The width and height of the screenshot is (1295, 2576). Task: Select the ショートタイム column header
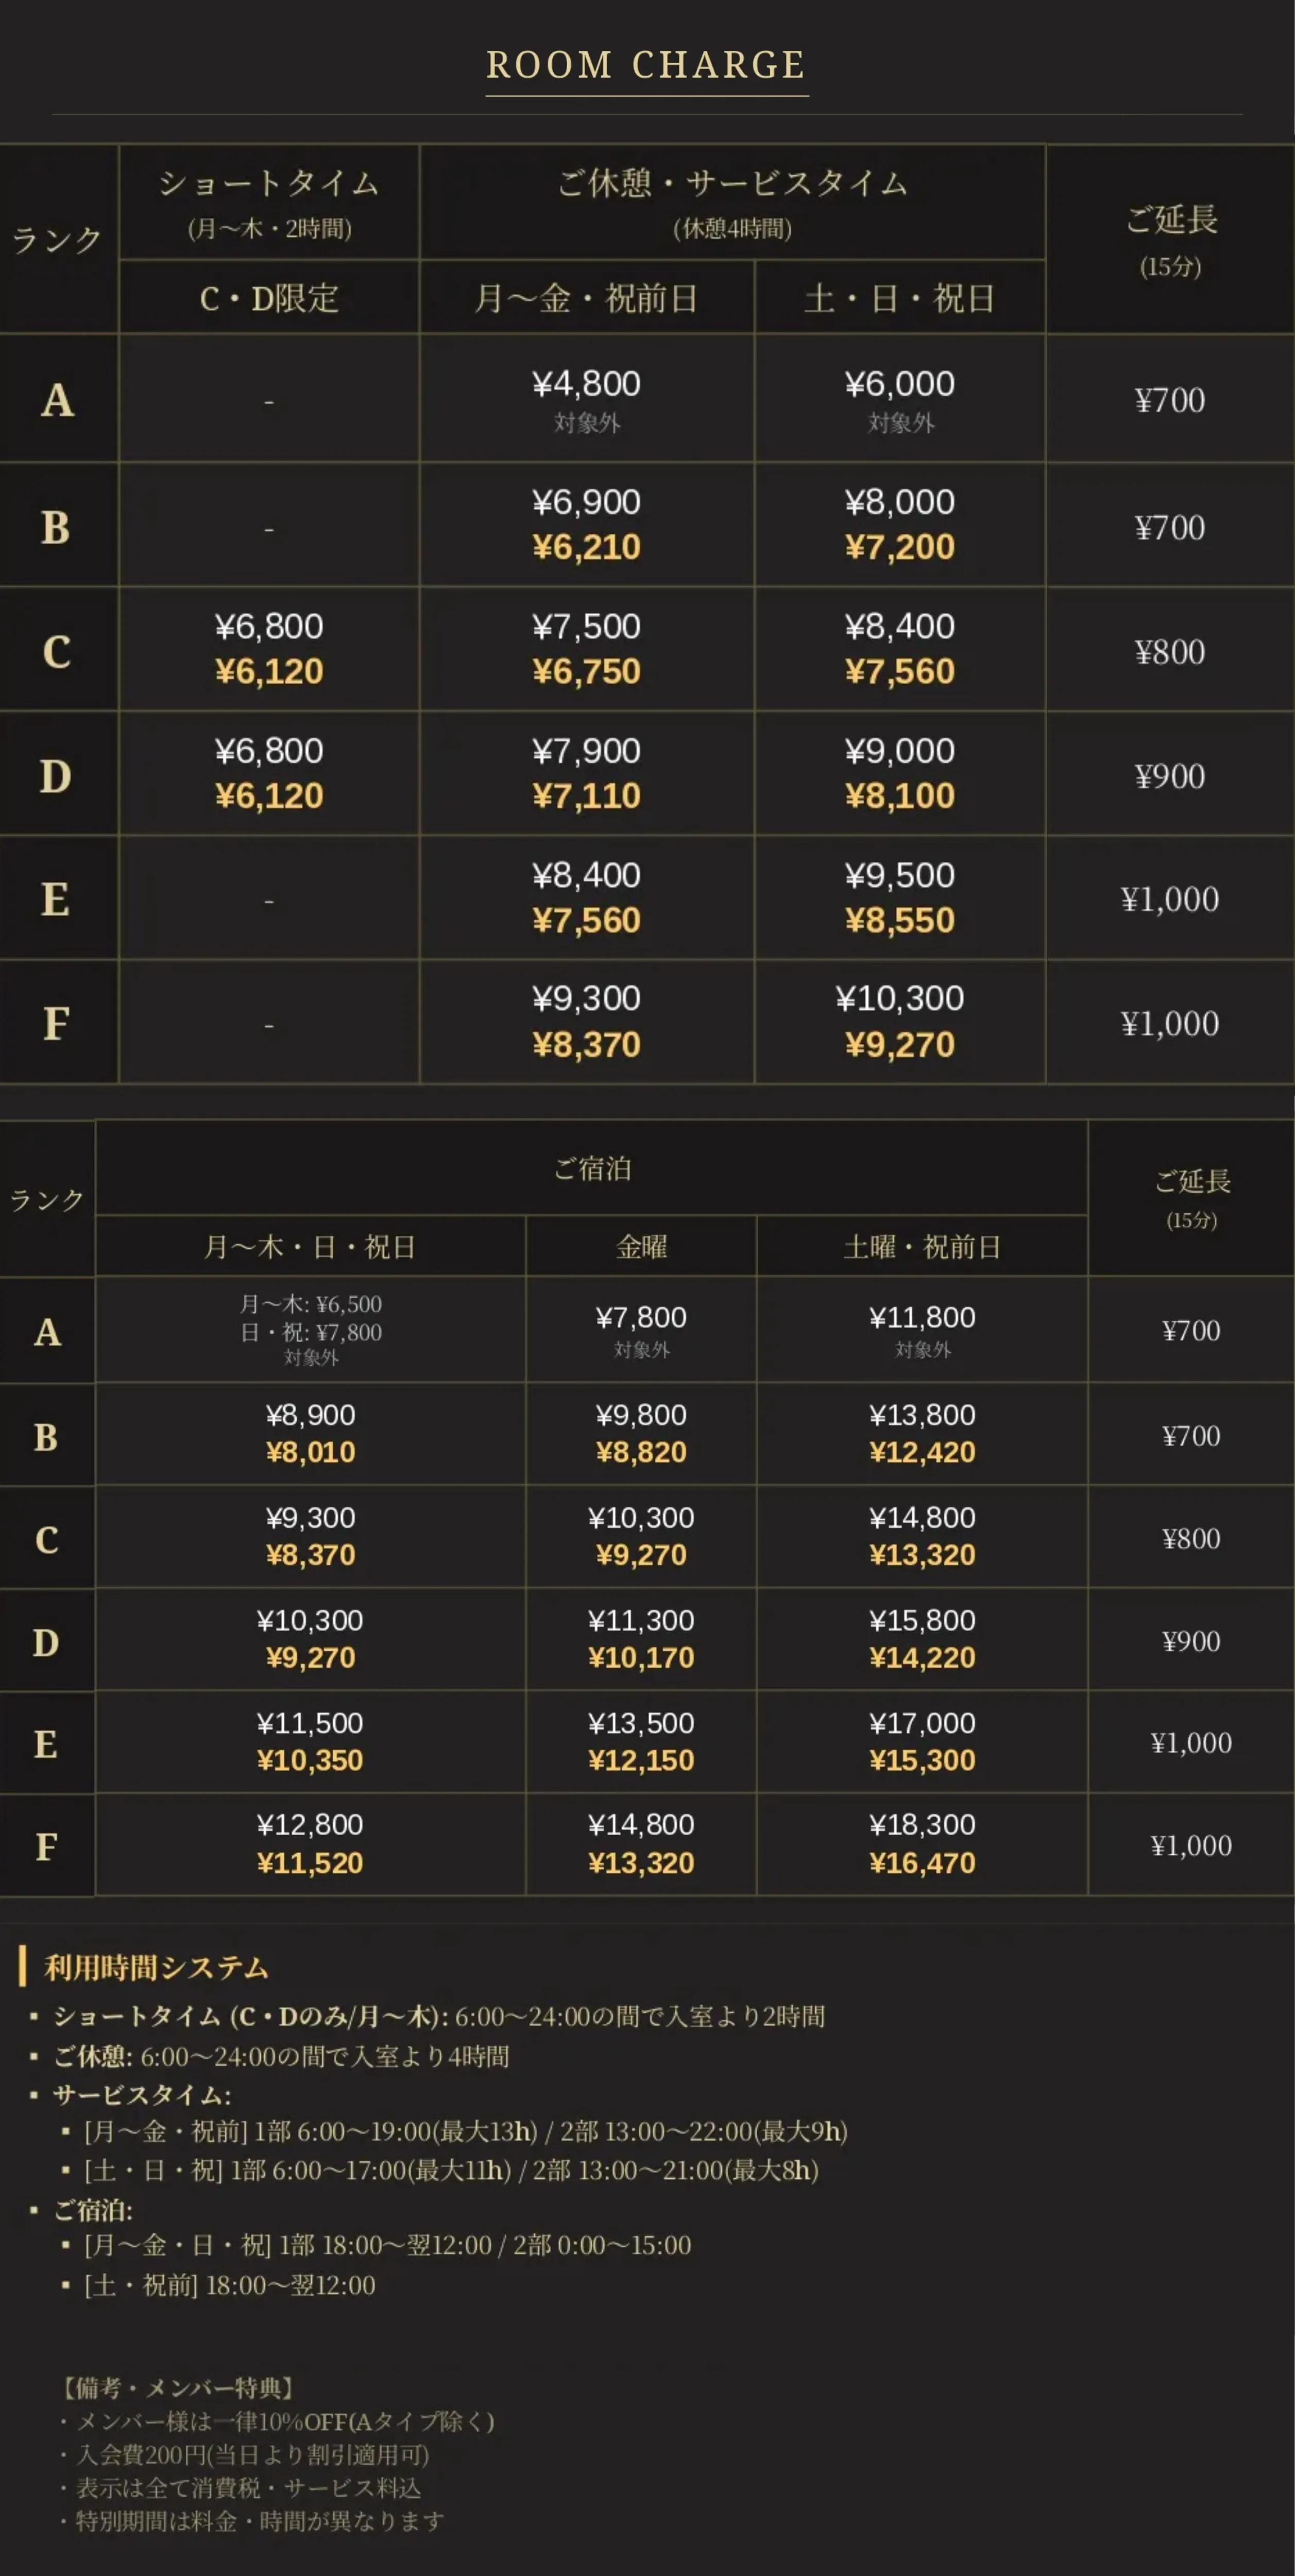point(269,183)
